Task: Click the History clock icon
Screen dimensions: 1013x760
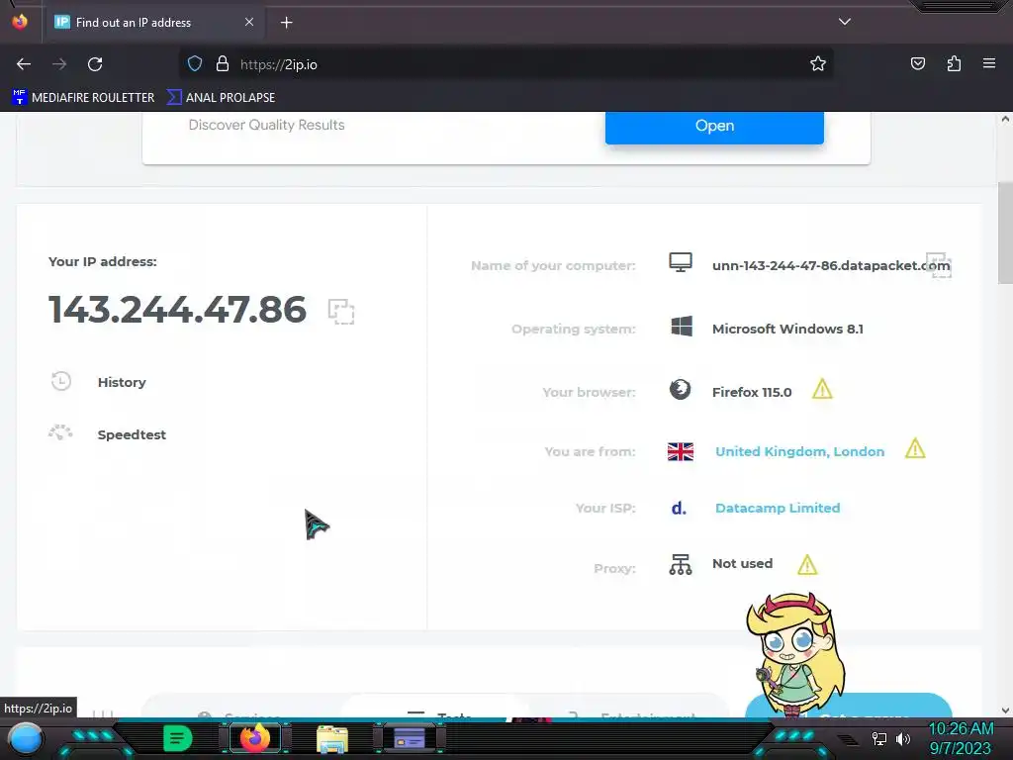Action: click(x=61, y=381)
